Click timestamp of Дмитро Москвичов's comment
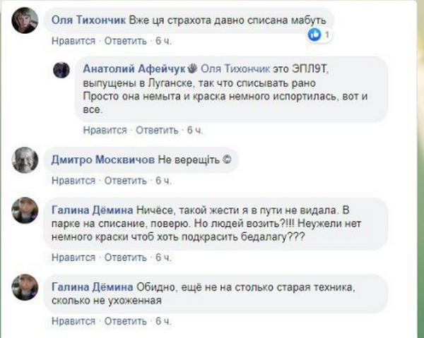This screenshot has height=338, width=424. coord(163,181)
